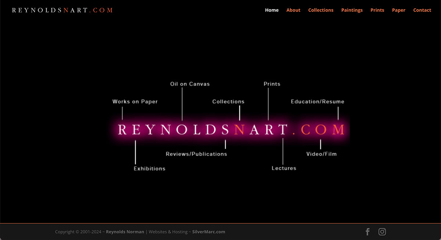
Task: Visit the SilverMarc.com footer link
Action: pyautogui.click(x=208, y=232)
